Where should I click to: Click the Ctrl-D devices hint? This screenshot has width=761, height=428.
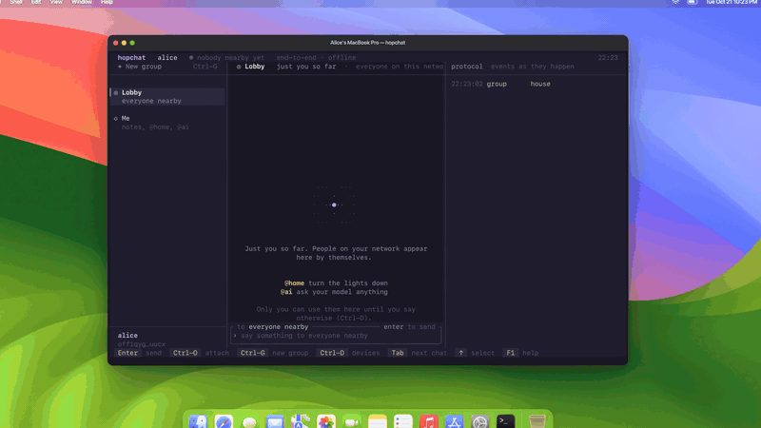[x=348, y=353]
